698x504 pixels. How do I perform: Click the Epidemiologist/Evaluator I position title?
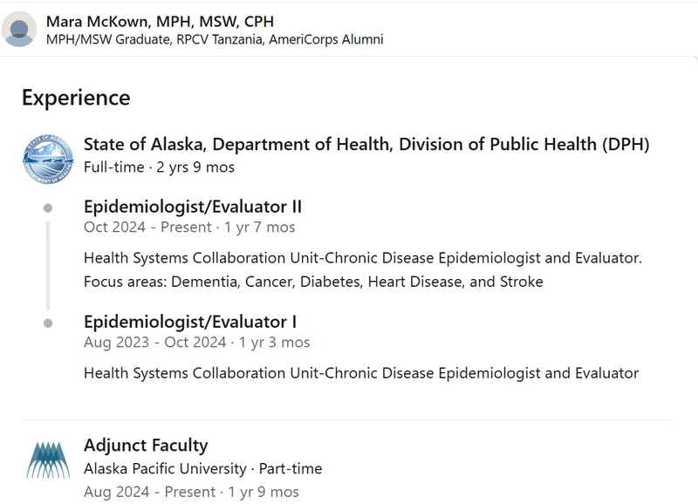click(190, 322)
